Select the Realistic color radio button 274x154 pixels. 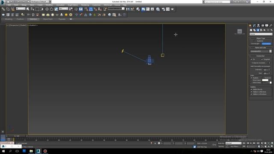pos(251,78)
